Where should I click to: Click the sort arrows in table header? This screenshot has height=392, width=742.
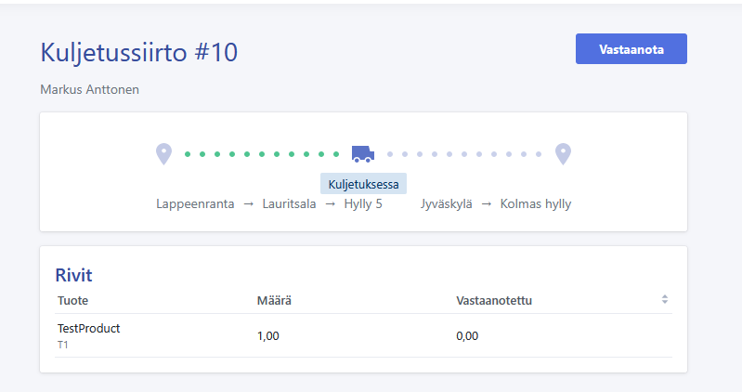pyautogui.click(x=664, y=299)
